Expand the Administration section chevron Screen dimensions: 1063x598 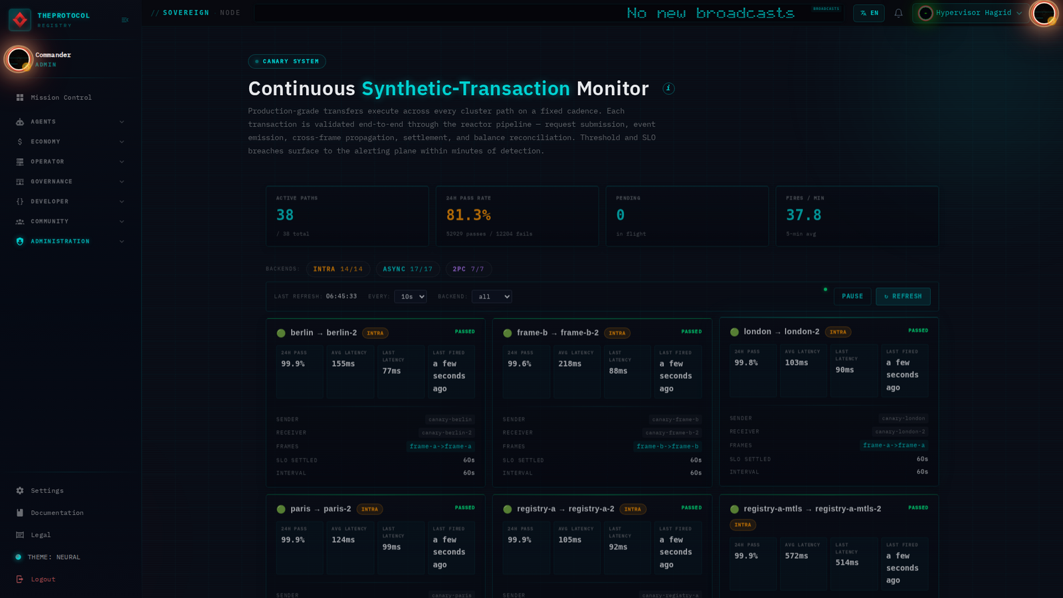tap(122, 241)
